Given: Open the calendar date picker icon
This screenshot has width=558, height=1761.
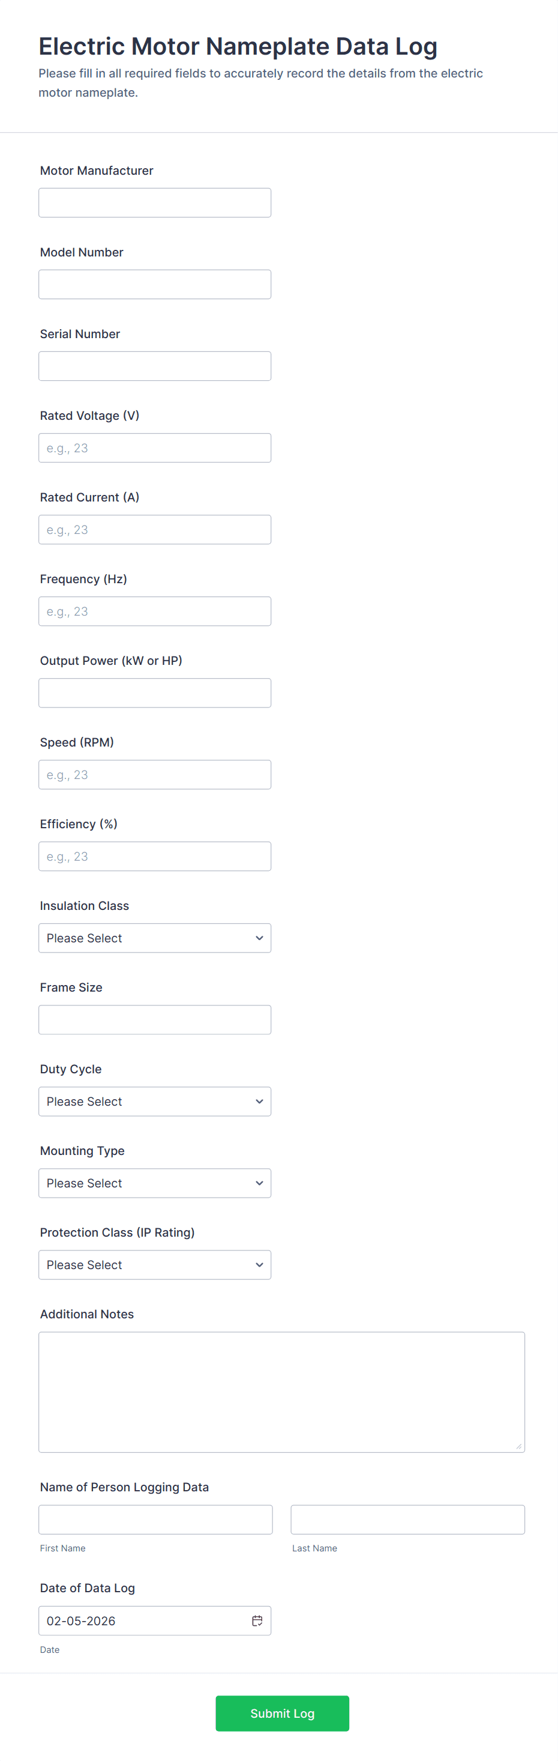Looking at the screenshot, I should point(257,1621).
